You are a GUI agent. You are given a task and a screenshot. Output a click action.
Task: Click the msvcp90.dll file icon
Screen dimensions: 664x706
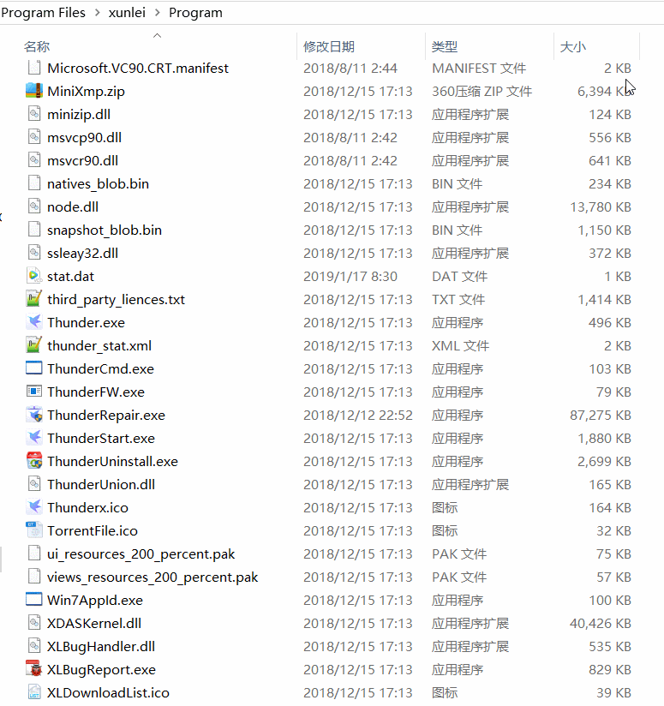[34, 137]
